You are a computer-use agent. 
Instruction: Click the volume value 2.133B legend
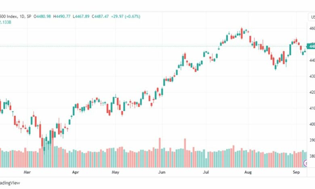5,22
